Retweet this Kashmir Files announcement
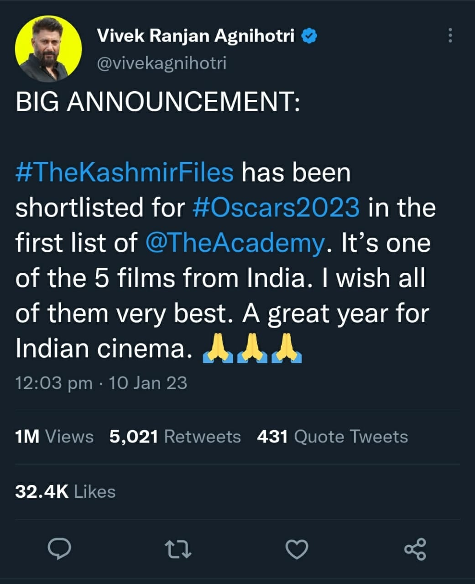475x584 pixels. (178, 549)
